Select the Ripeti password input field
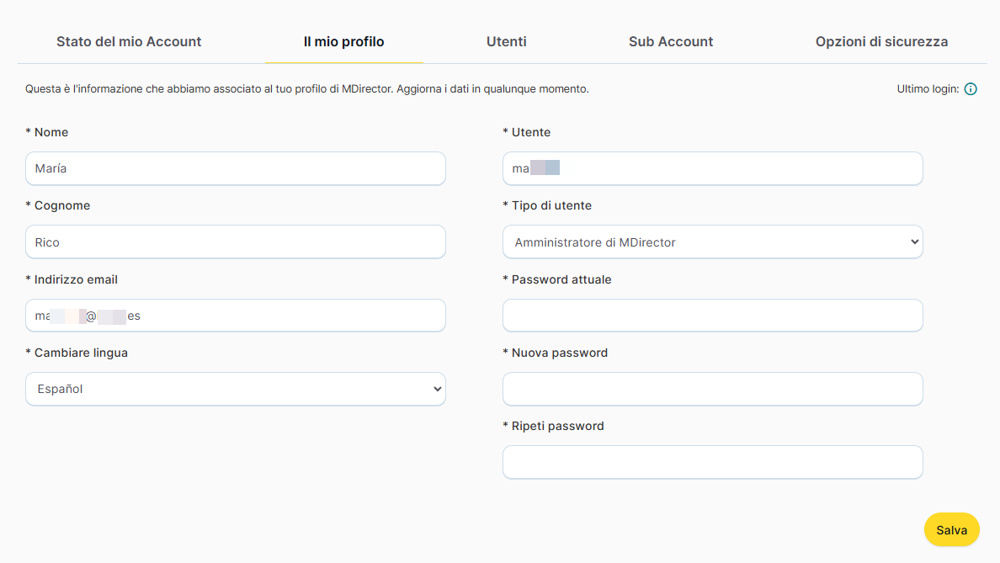 pos(712,462)
